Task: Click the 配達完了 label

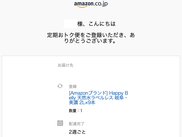Action: 77,124
